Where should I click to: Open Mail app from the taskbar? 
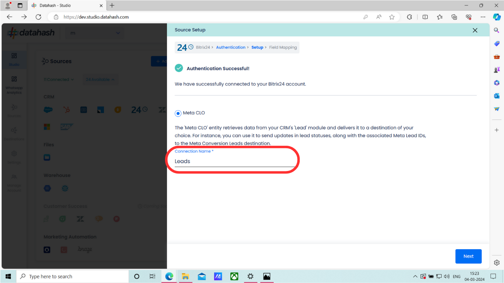[201, 276]
